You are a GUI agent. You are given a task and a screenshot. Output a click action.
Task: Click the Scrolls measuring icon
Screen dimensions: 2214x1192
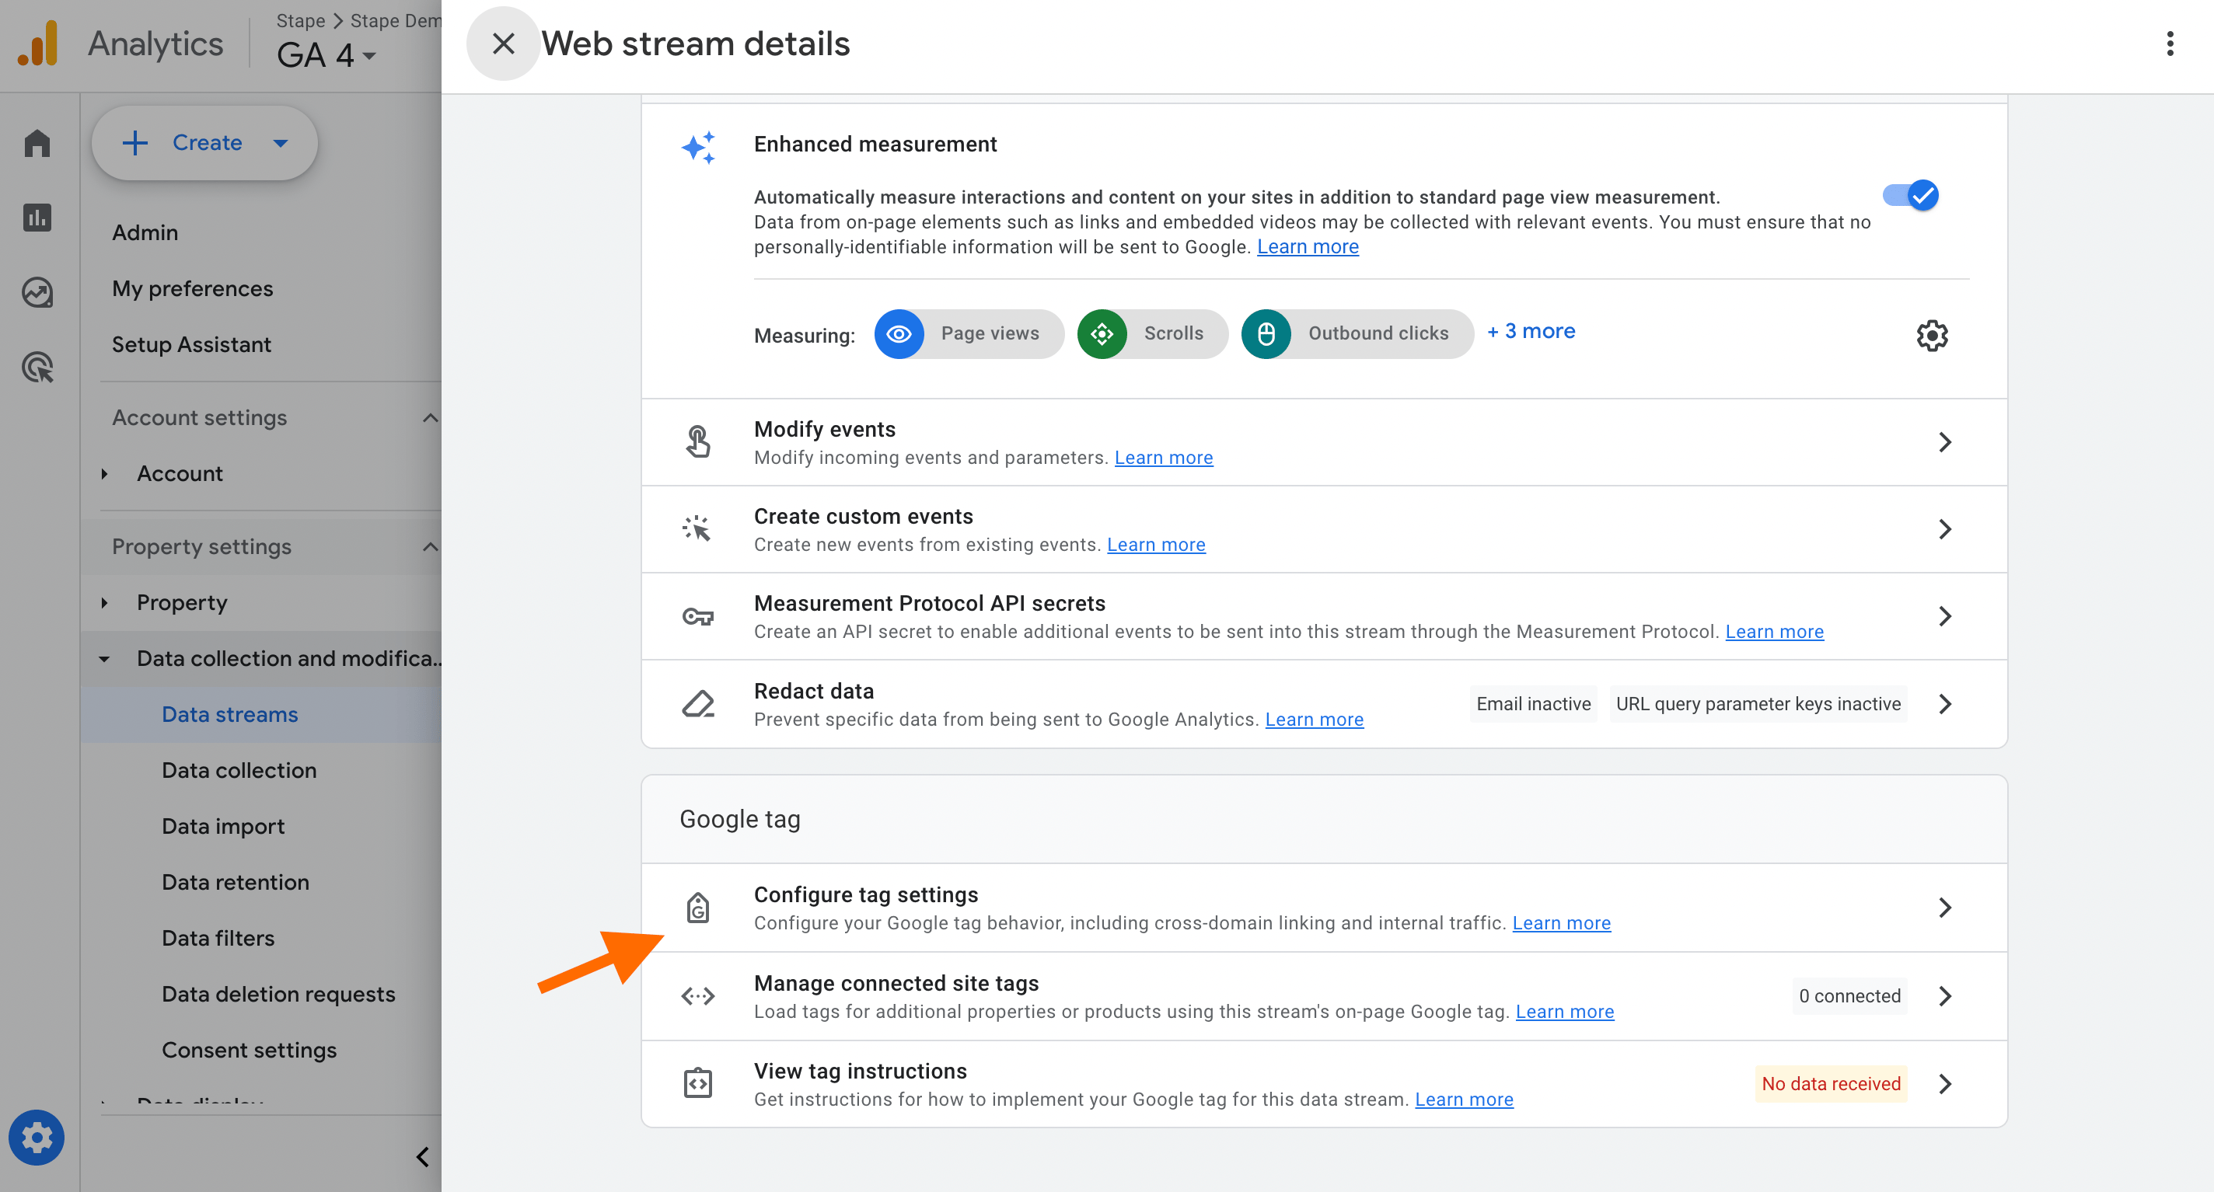[1102, 333]
